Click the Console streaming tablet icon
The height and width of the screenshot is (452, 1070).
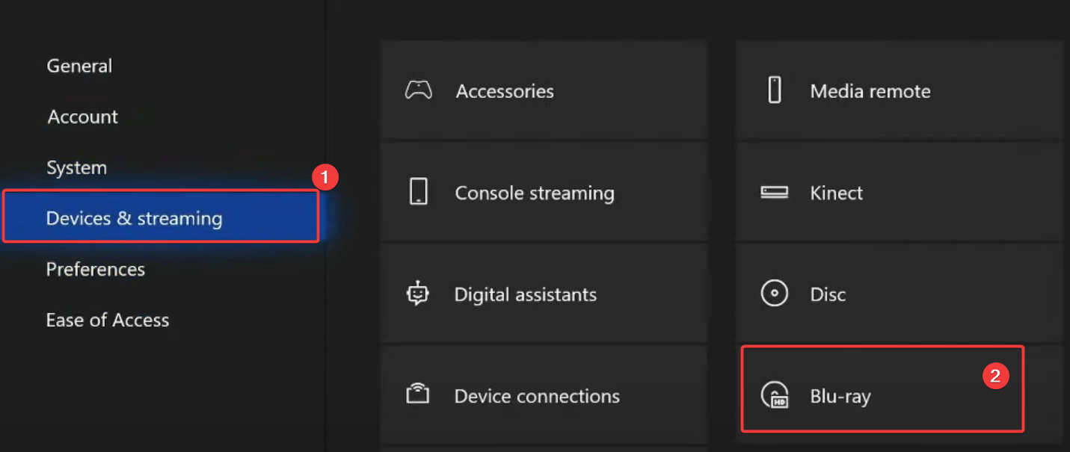pyautogui.click(x=419, y=192)
